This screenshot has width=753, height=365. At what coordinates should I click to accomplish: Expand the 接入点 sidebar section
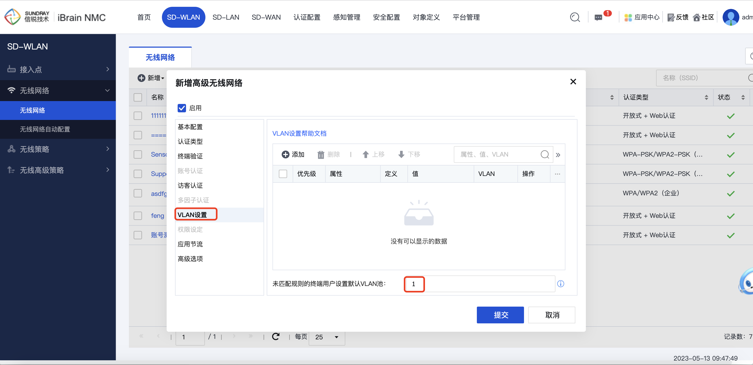108,69
